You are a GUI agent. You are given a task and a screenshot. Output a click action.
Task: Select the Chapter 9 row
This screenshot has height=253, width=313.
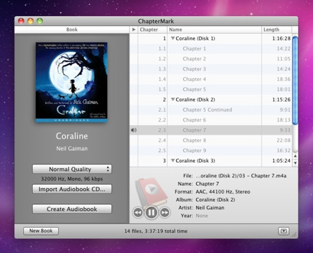(x=210, y=150)
